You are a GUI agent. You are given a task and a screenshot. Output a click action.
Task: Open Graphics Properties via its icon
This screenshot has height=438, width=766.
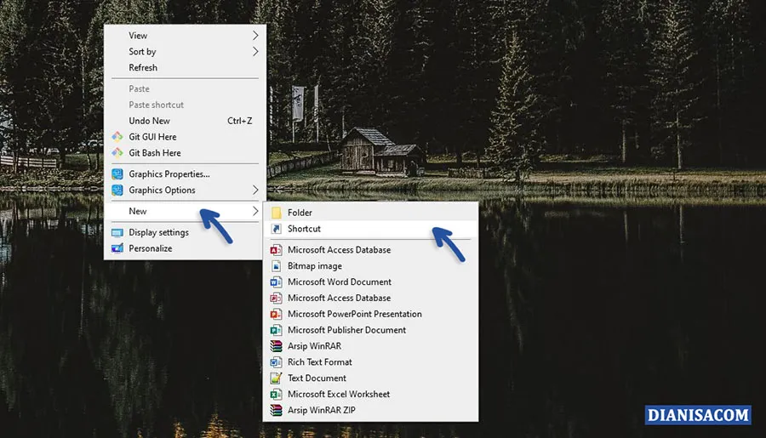coord(117,174)
